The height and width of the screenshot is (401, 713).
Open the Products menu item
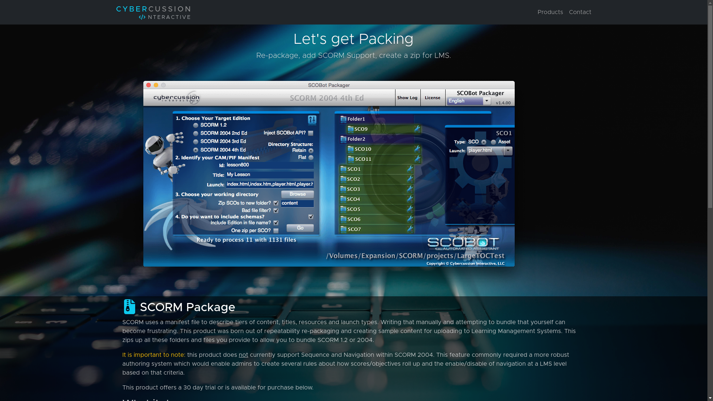pos(550,12)
